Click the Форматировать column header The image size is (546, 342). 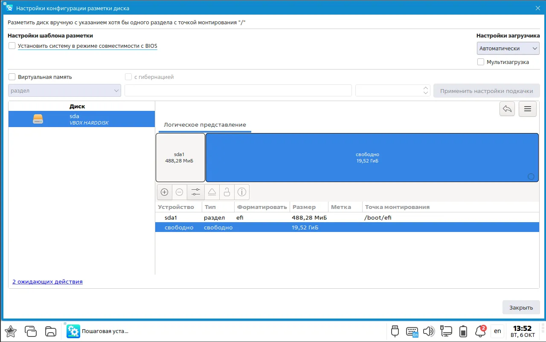[262, 207]
